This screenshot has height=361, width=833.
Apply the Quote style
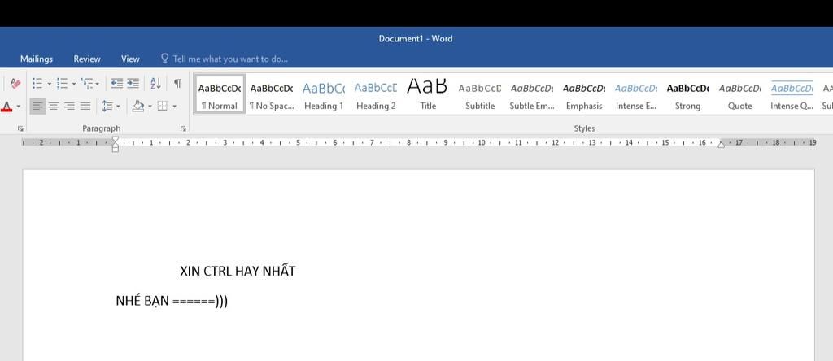coord(739,94)
